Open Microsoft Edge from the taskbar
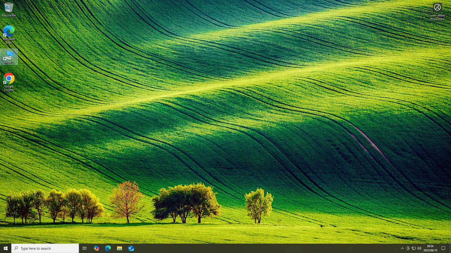This screenshot has width=451, height=253. point(108,248)
